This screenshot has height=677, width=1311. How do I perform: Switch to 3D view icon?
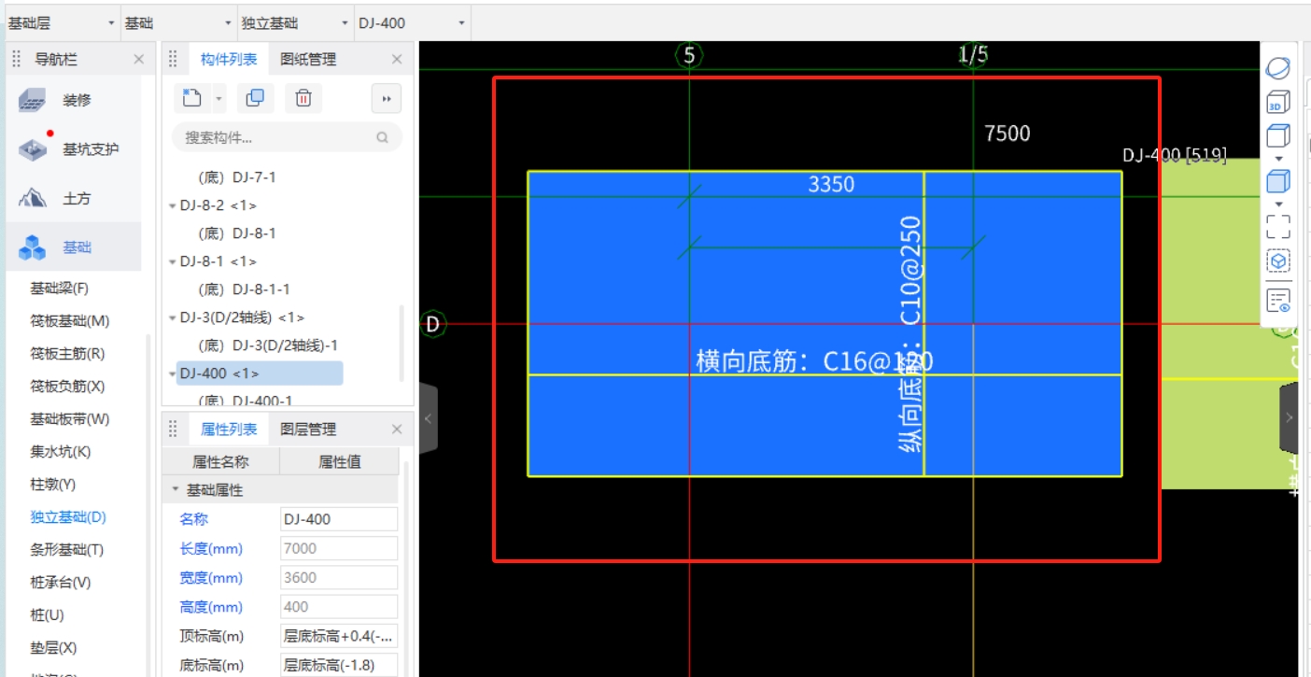pos(1278,102)
